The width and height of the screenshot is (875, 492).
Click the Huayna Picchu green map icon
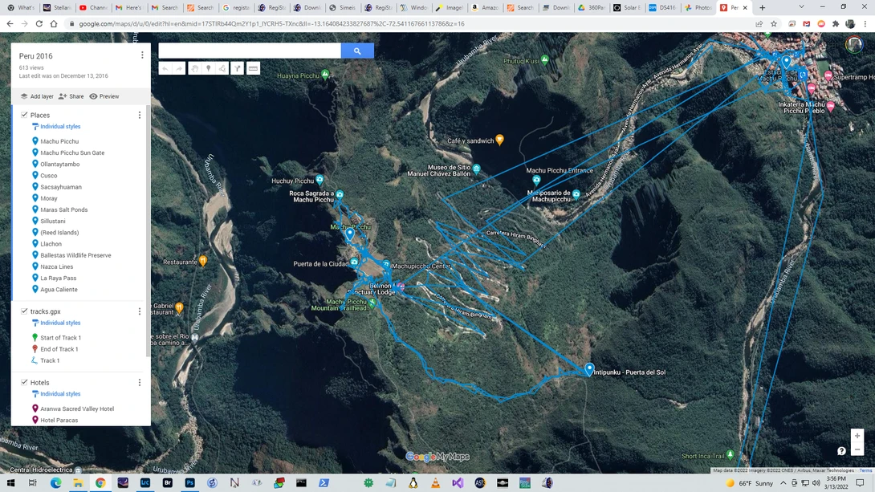click(x=325, y=75)
